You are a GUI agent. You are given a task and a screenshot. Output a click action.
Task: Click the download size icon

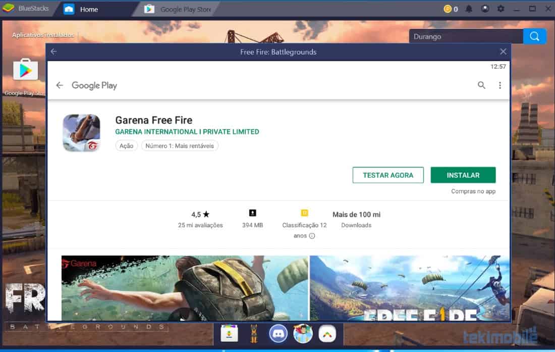point(252,213)
